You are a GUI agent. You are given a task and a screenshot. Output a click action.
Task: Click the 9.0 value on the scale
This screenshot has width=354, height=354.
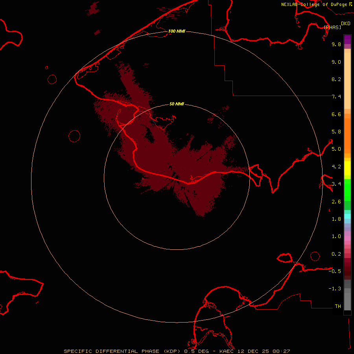336,62
